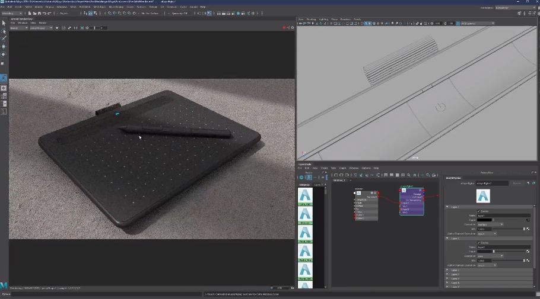Viewport: 540px width, 299px height.
Task: Click the aiLayerRgba node name field
Action: pyautogui.click(x=492, y=183)
